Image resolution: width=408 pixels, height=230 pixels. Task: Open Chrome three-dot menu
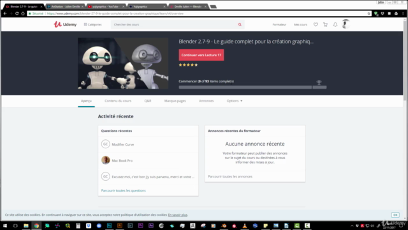(403, 13)
